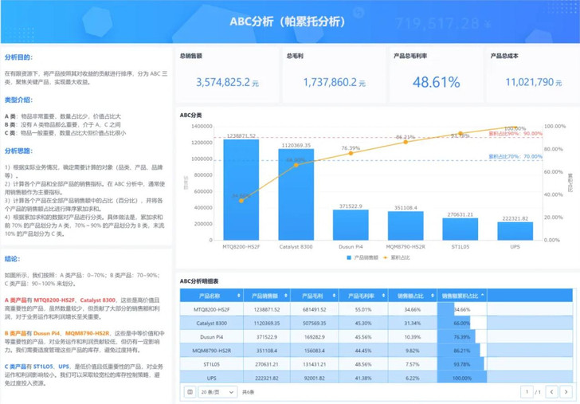The image size is (580, 404).
Task: Select the UPS cell in table
Action: point(212,378)
